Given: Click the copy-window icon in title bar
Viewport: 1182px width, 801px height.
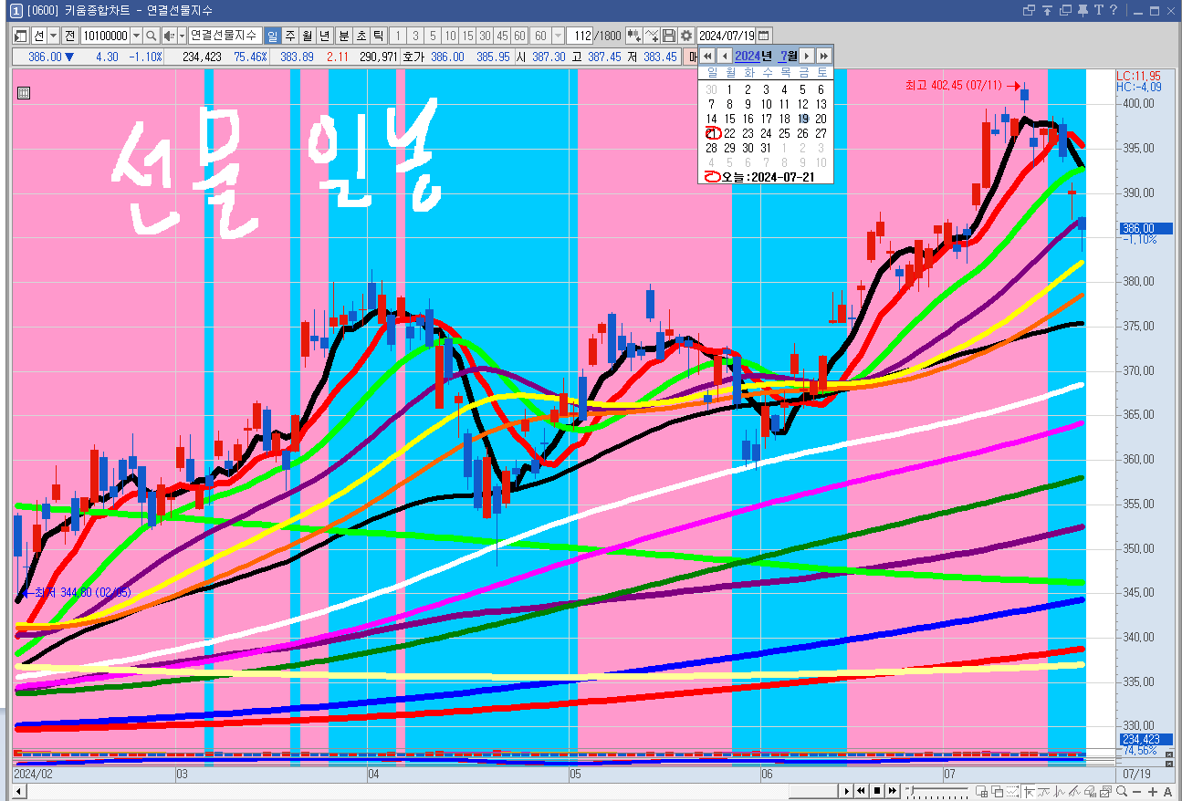Looking at the screenshot, I should (1065, 10).
